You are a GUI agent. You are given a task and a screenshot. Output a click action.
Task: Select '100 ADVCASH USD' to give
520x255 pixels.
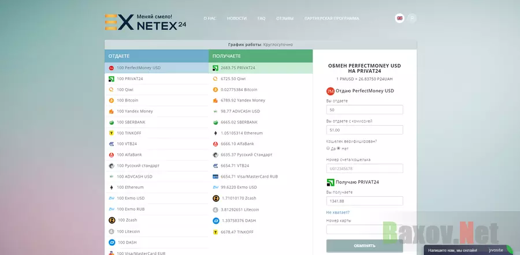tap(157, 177)
